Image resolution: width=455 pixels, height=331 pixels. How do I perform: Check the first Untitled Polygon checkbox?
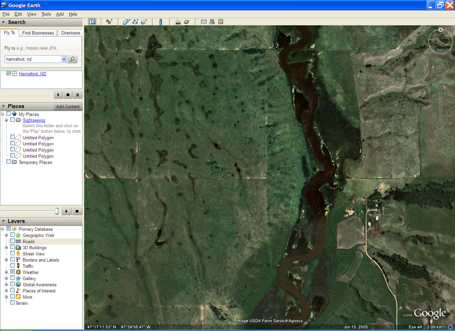pyautogui.click(x=12, y=137)
